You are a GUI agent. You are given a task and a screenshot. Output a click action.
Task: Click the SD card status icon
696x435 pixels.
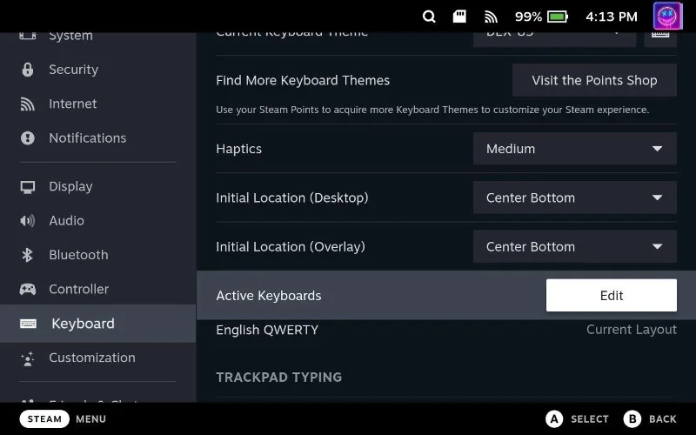tap(459, 17)
